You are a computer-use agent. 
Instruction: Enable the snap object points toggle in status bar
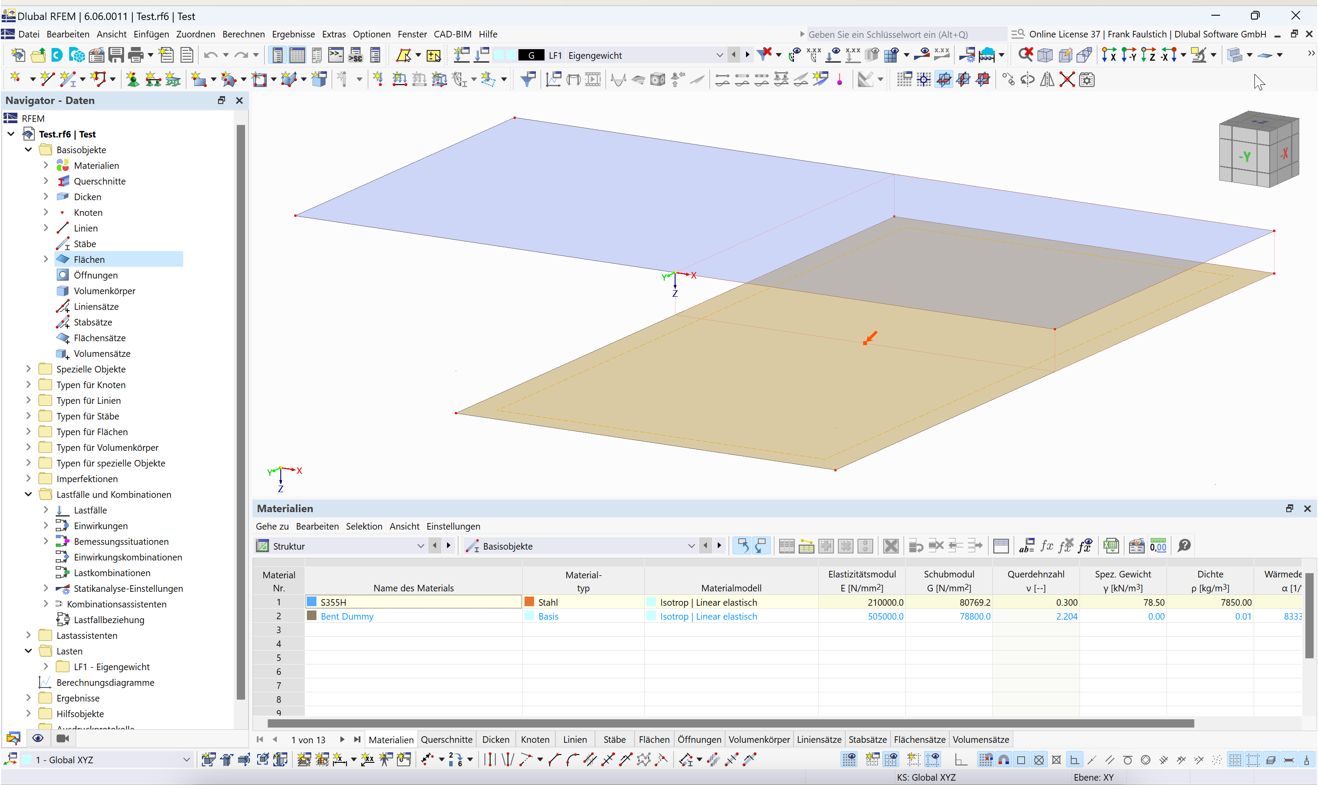coord(1004,760)
